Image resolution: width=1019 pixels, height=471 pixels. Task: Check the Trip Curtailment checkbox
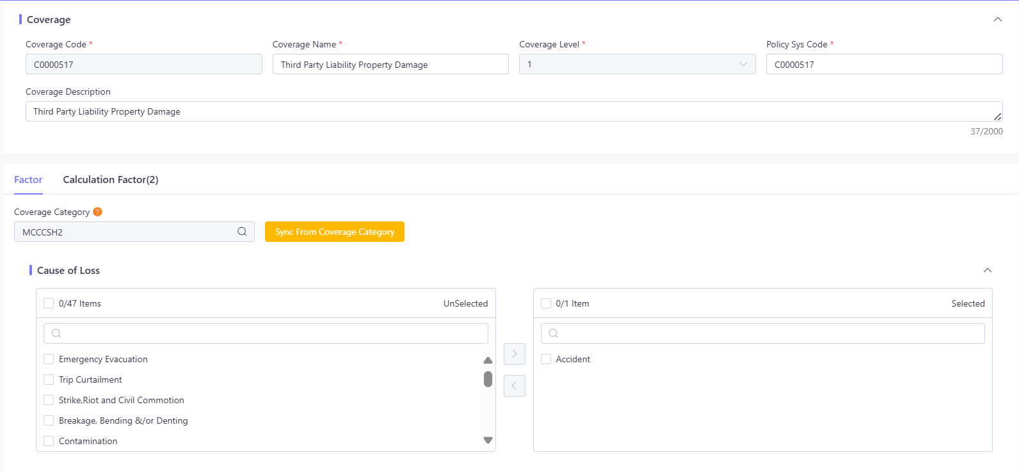click(49, 379)
